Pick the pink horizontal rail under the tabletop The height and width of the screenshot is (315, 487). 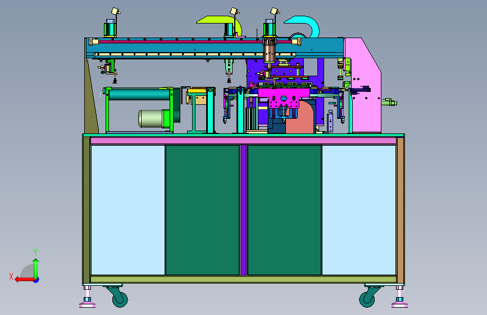click(x=244, y=141)
